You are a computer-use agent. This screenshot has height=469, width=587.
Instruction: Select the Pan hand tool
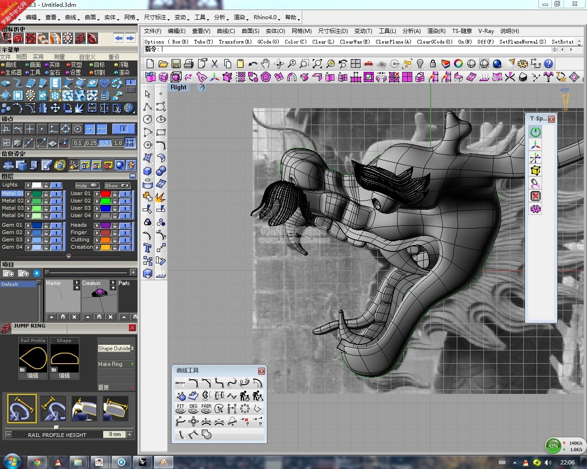(265, 64)
